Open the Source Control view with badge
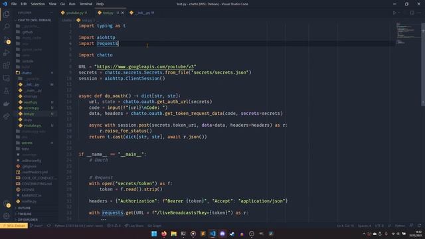Viewport: 425px width, 239px height. point(7,40)
